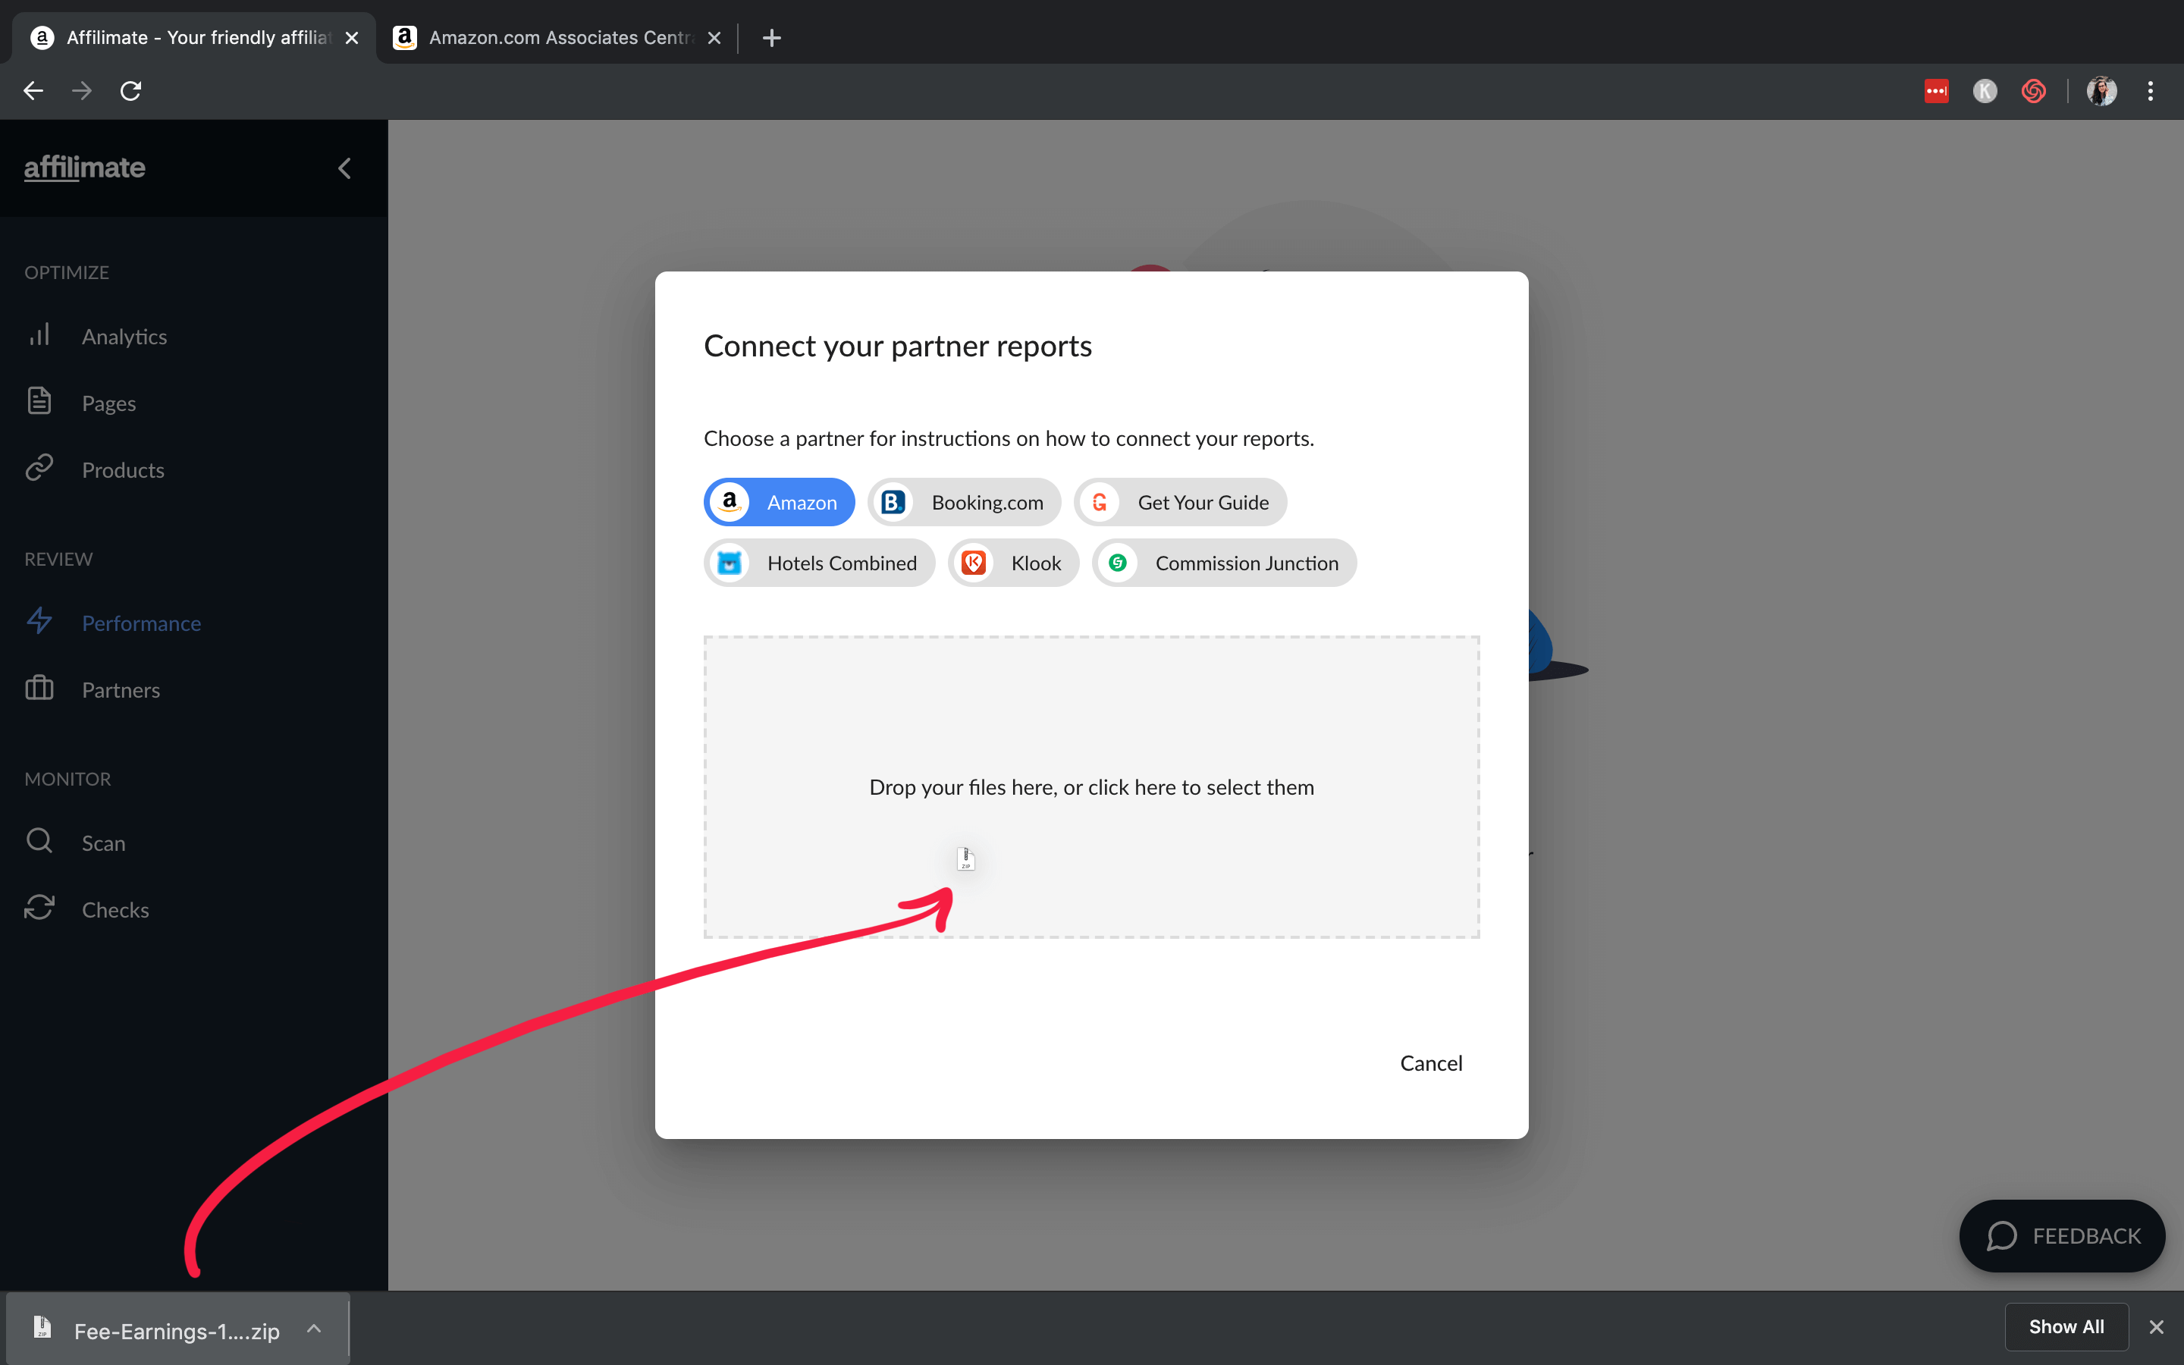
Task: Open the Partners section
Action: click(x=121, y=690)
